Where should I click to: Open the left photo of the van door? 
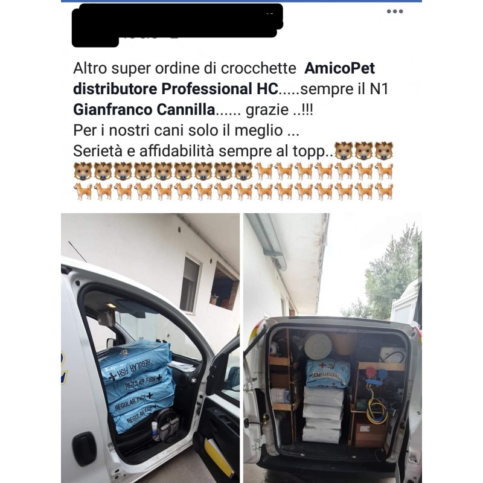[150, 348]
